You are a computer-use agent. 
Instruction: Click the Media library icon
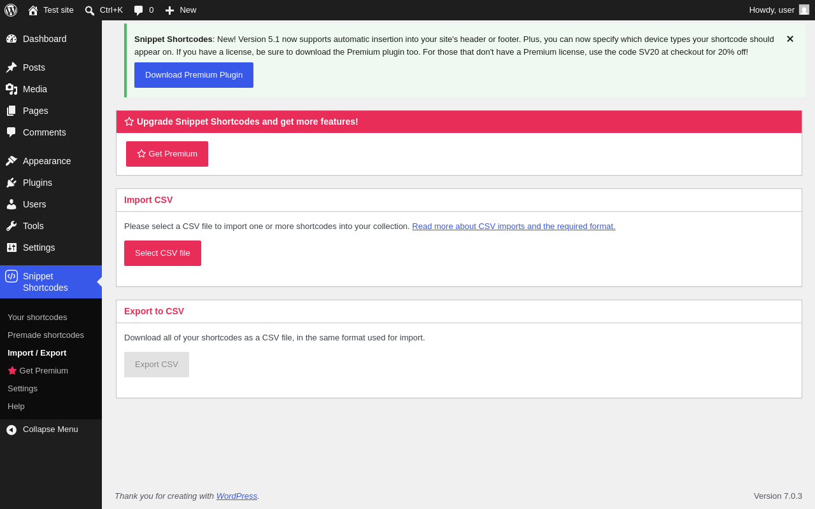[x=11, y=89]
